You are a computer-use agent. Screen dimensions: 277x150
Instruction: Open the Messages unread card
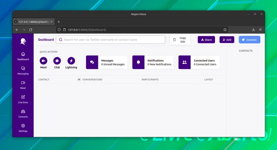pyautogui.click(x=107, y=62)
